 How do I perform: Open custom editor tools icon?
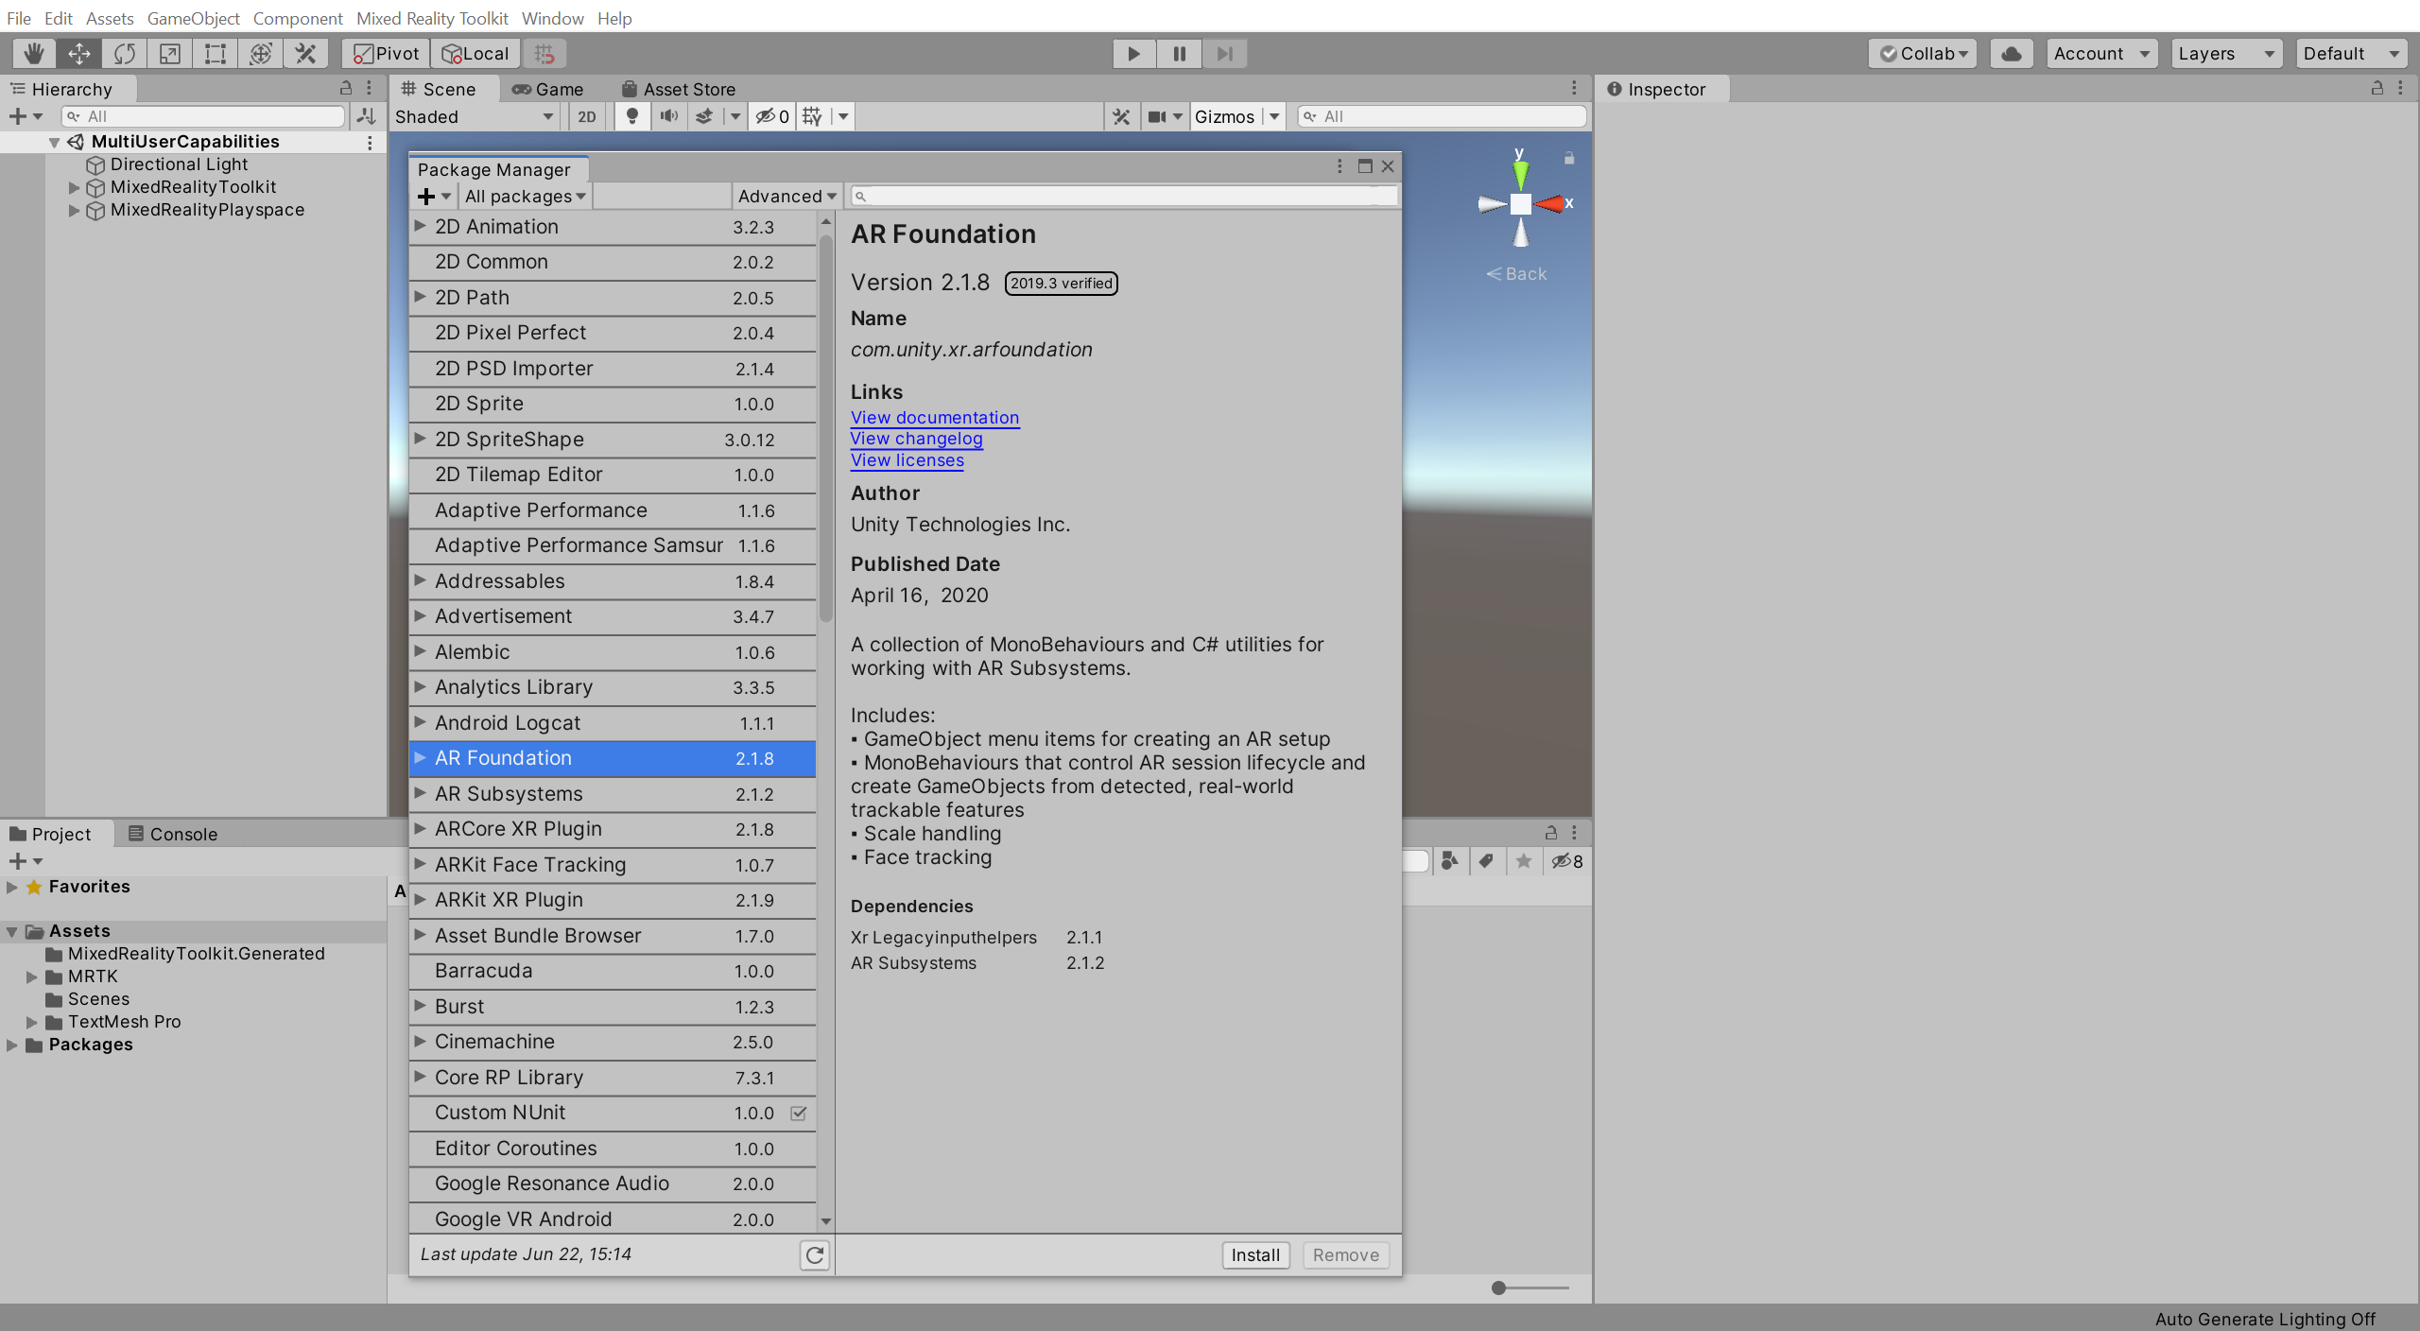305,54
